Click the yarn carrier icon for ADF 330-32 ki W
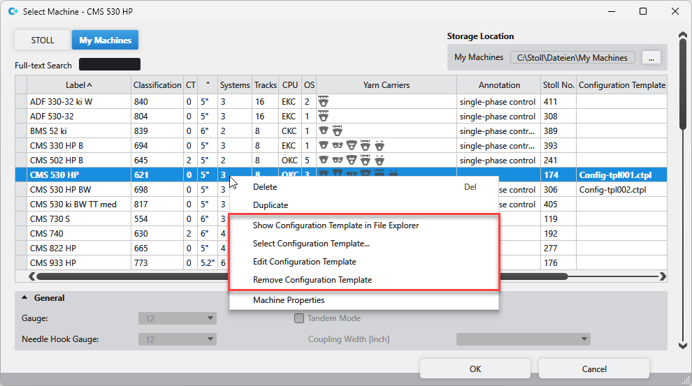 324,102
